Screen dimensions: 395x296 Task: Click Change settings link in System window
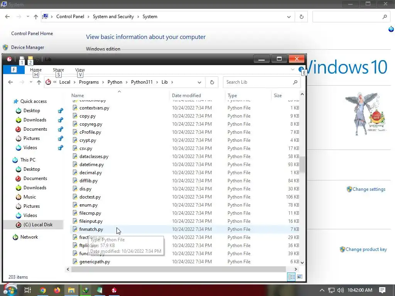tap(369, 189)
